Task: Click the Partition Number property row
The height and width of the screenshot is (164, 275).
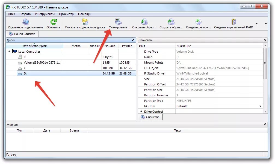Action: (x=200, y=95)
